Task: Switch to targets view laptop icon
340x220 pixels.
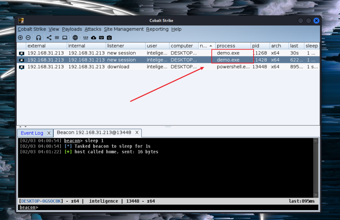Action: 65,38
